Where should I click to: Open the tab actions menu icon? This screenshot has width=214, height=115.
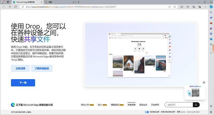click(x=8, y=2)
